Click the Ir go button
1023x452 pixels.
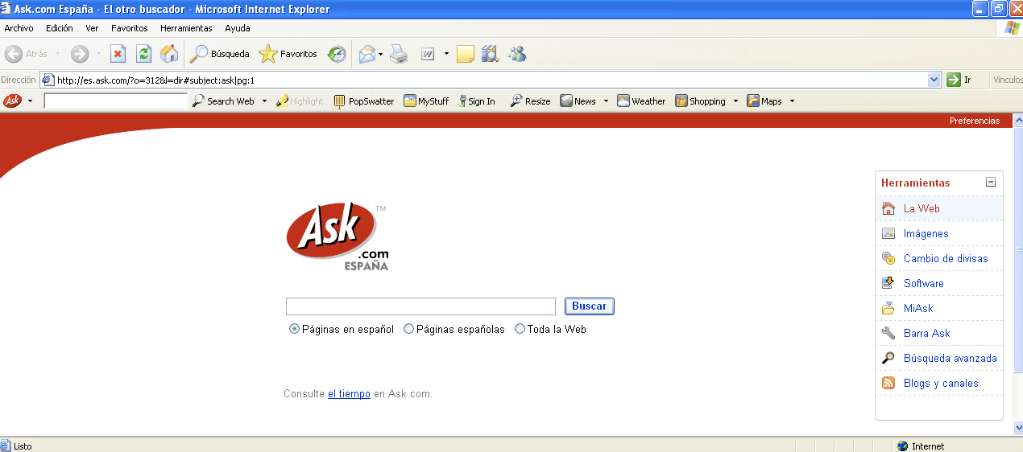pyautogui.click(x=959, y=80)
